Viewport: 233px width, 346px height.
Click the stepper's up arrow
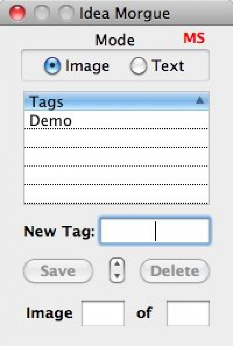(x=117, y=264)
